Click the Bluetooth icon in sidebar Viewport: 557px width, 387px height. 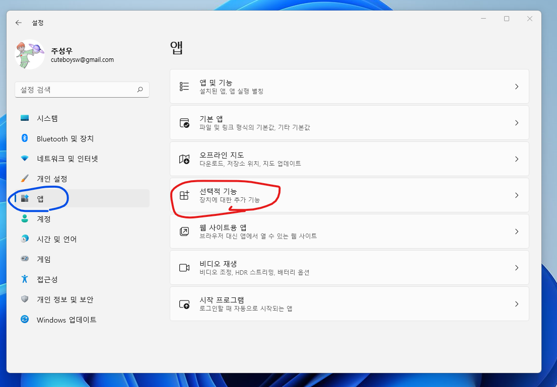point(25,138)
